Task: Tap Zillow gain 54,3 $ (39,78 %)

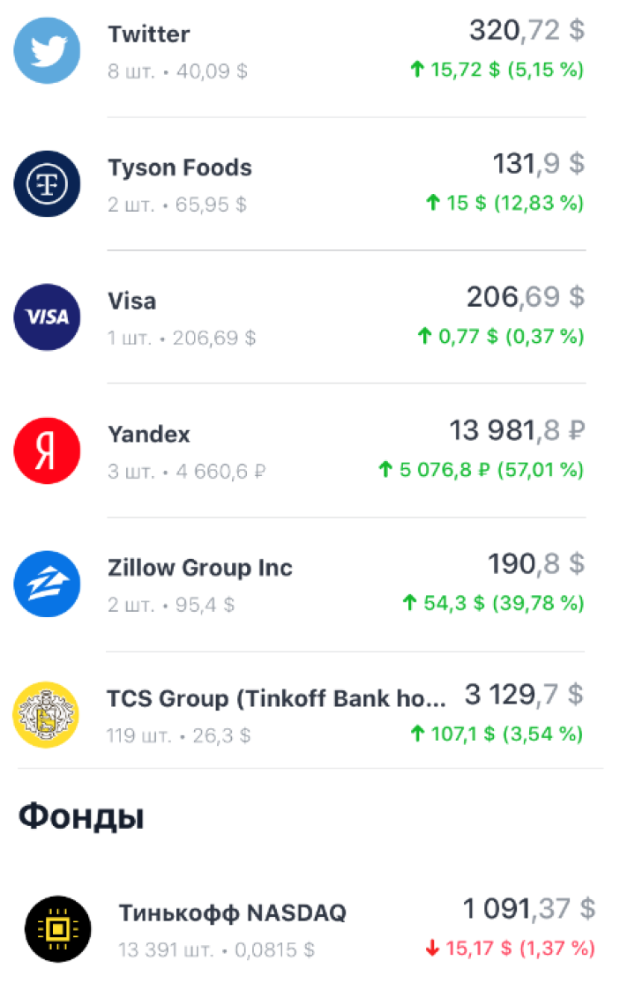Action: [x=493, y=603]
